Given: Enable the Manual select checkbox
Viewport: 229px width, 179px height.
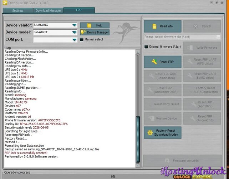Looking at the screenshot, I should pos(82,39).
